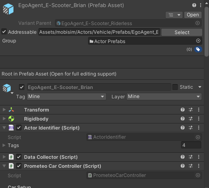This screenshot has height=188, width=209.
Task: Select the EgoAgent_E-Scooter_Riderless variant parent field
Action: [128, 23]
